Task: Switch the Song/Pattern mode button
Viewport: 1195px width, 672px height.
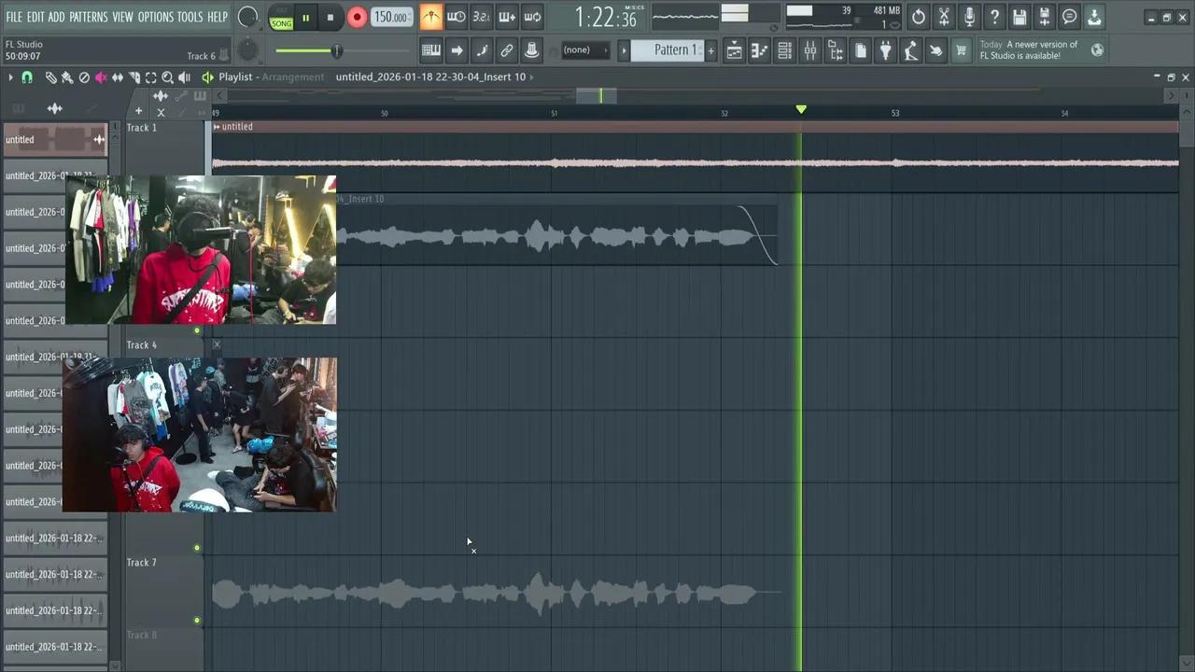Action: point(281,18)
